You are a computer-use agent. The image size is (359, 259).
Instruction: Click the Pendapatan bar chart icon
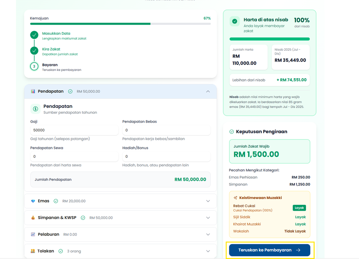pos(33,92)
